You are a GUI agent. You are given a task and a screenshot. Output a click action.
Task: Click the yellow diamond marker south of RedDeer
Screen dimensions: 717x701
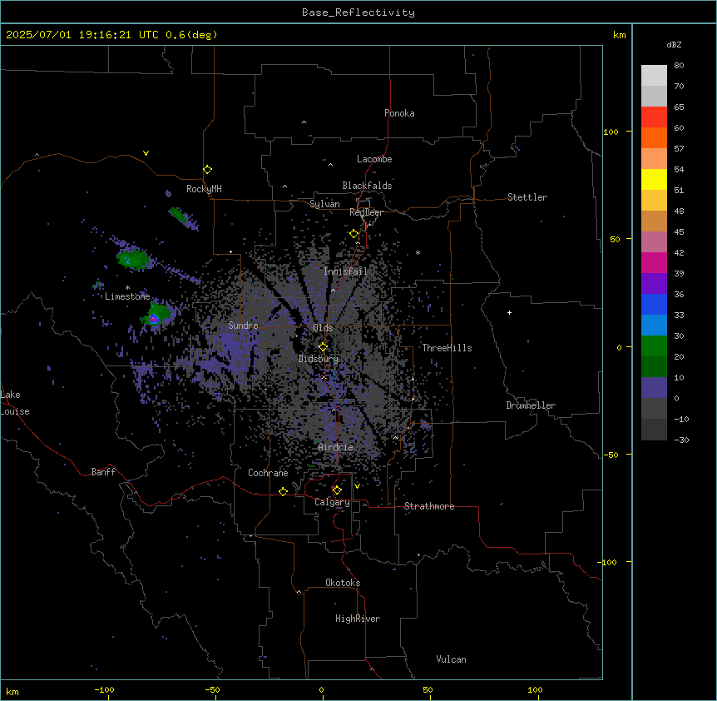354,234
